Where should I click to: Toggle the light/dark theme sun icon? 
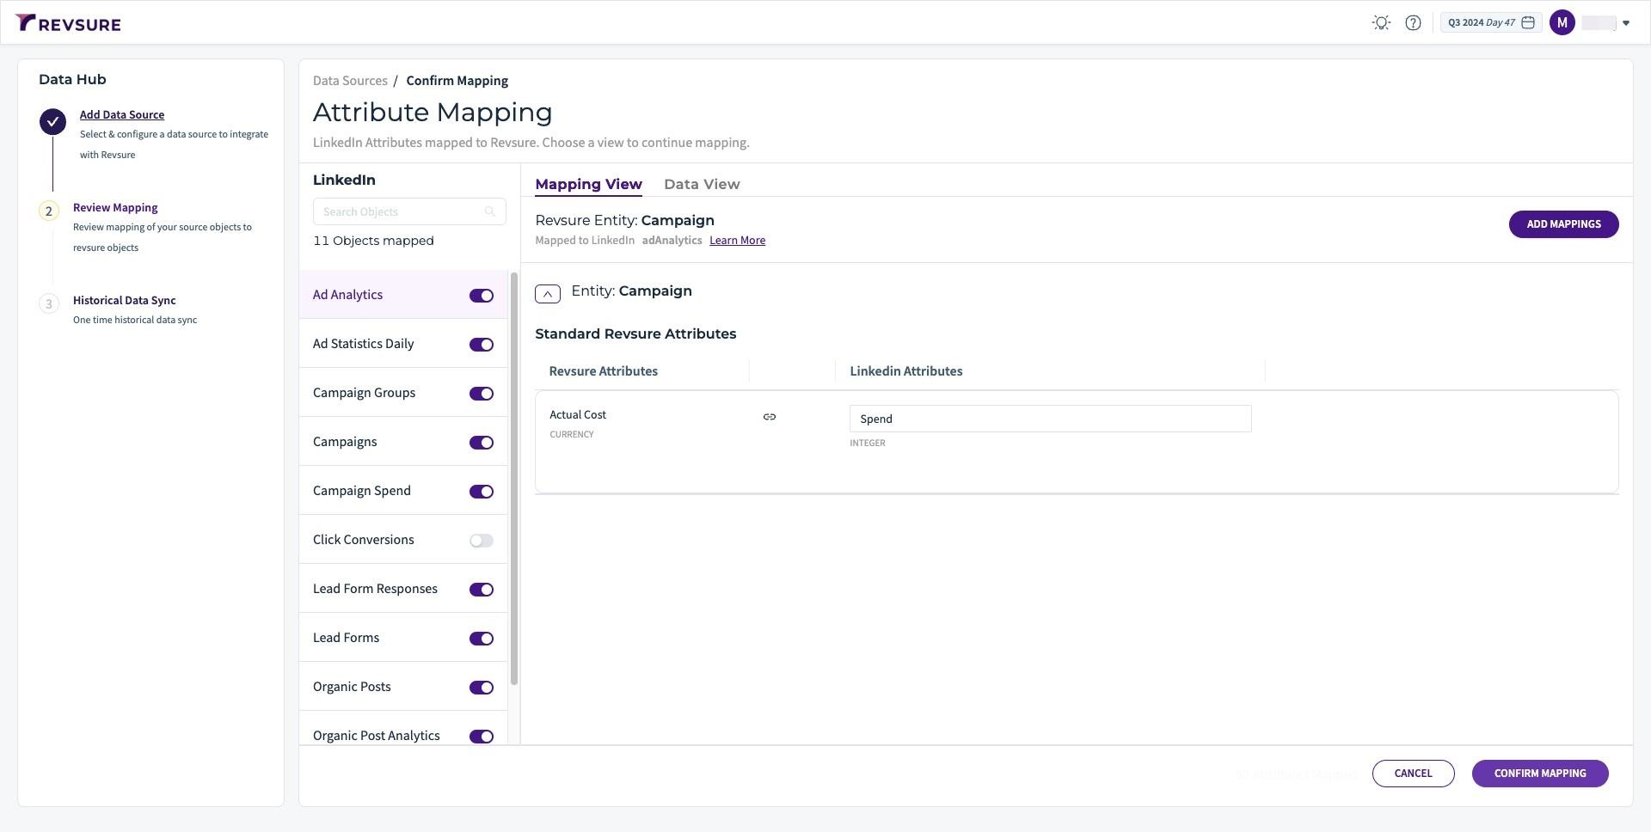[x=1381, y=23]
